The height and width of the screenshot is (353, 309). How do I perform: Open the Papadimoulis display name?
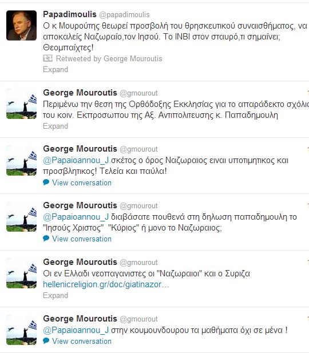click(x=70, y=14)
